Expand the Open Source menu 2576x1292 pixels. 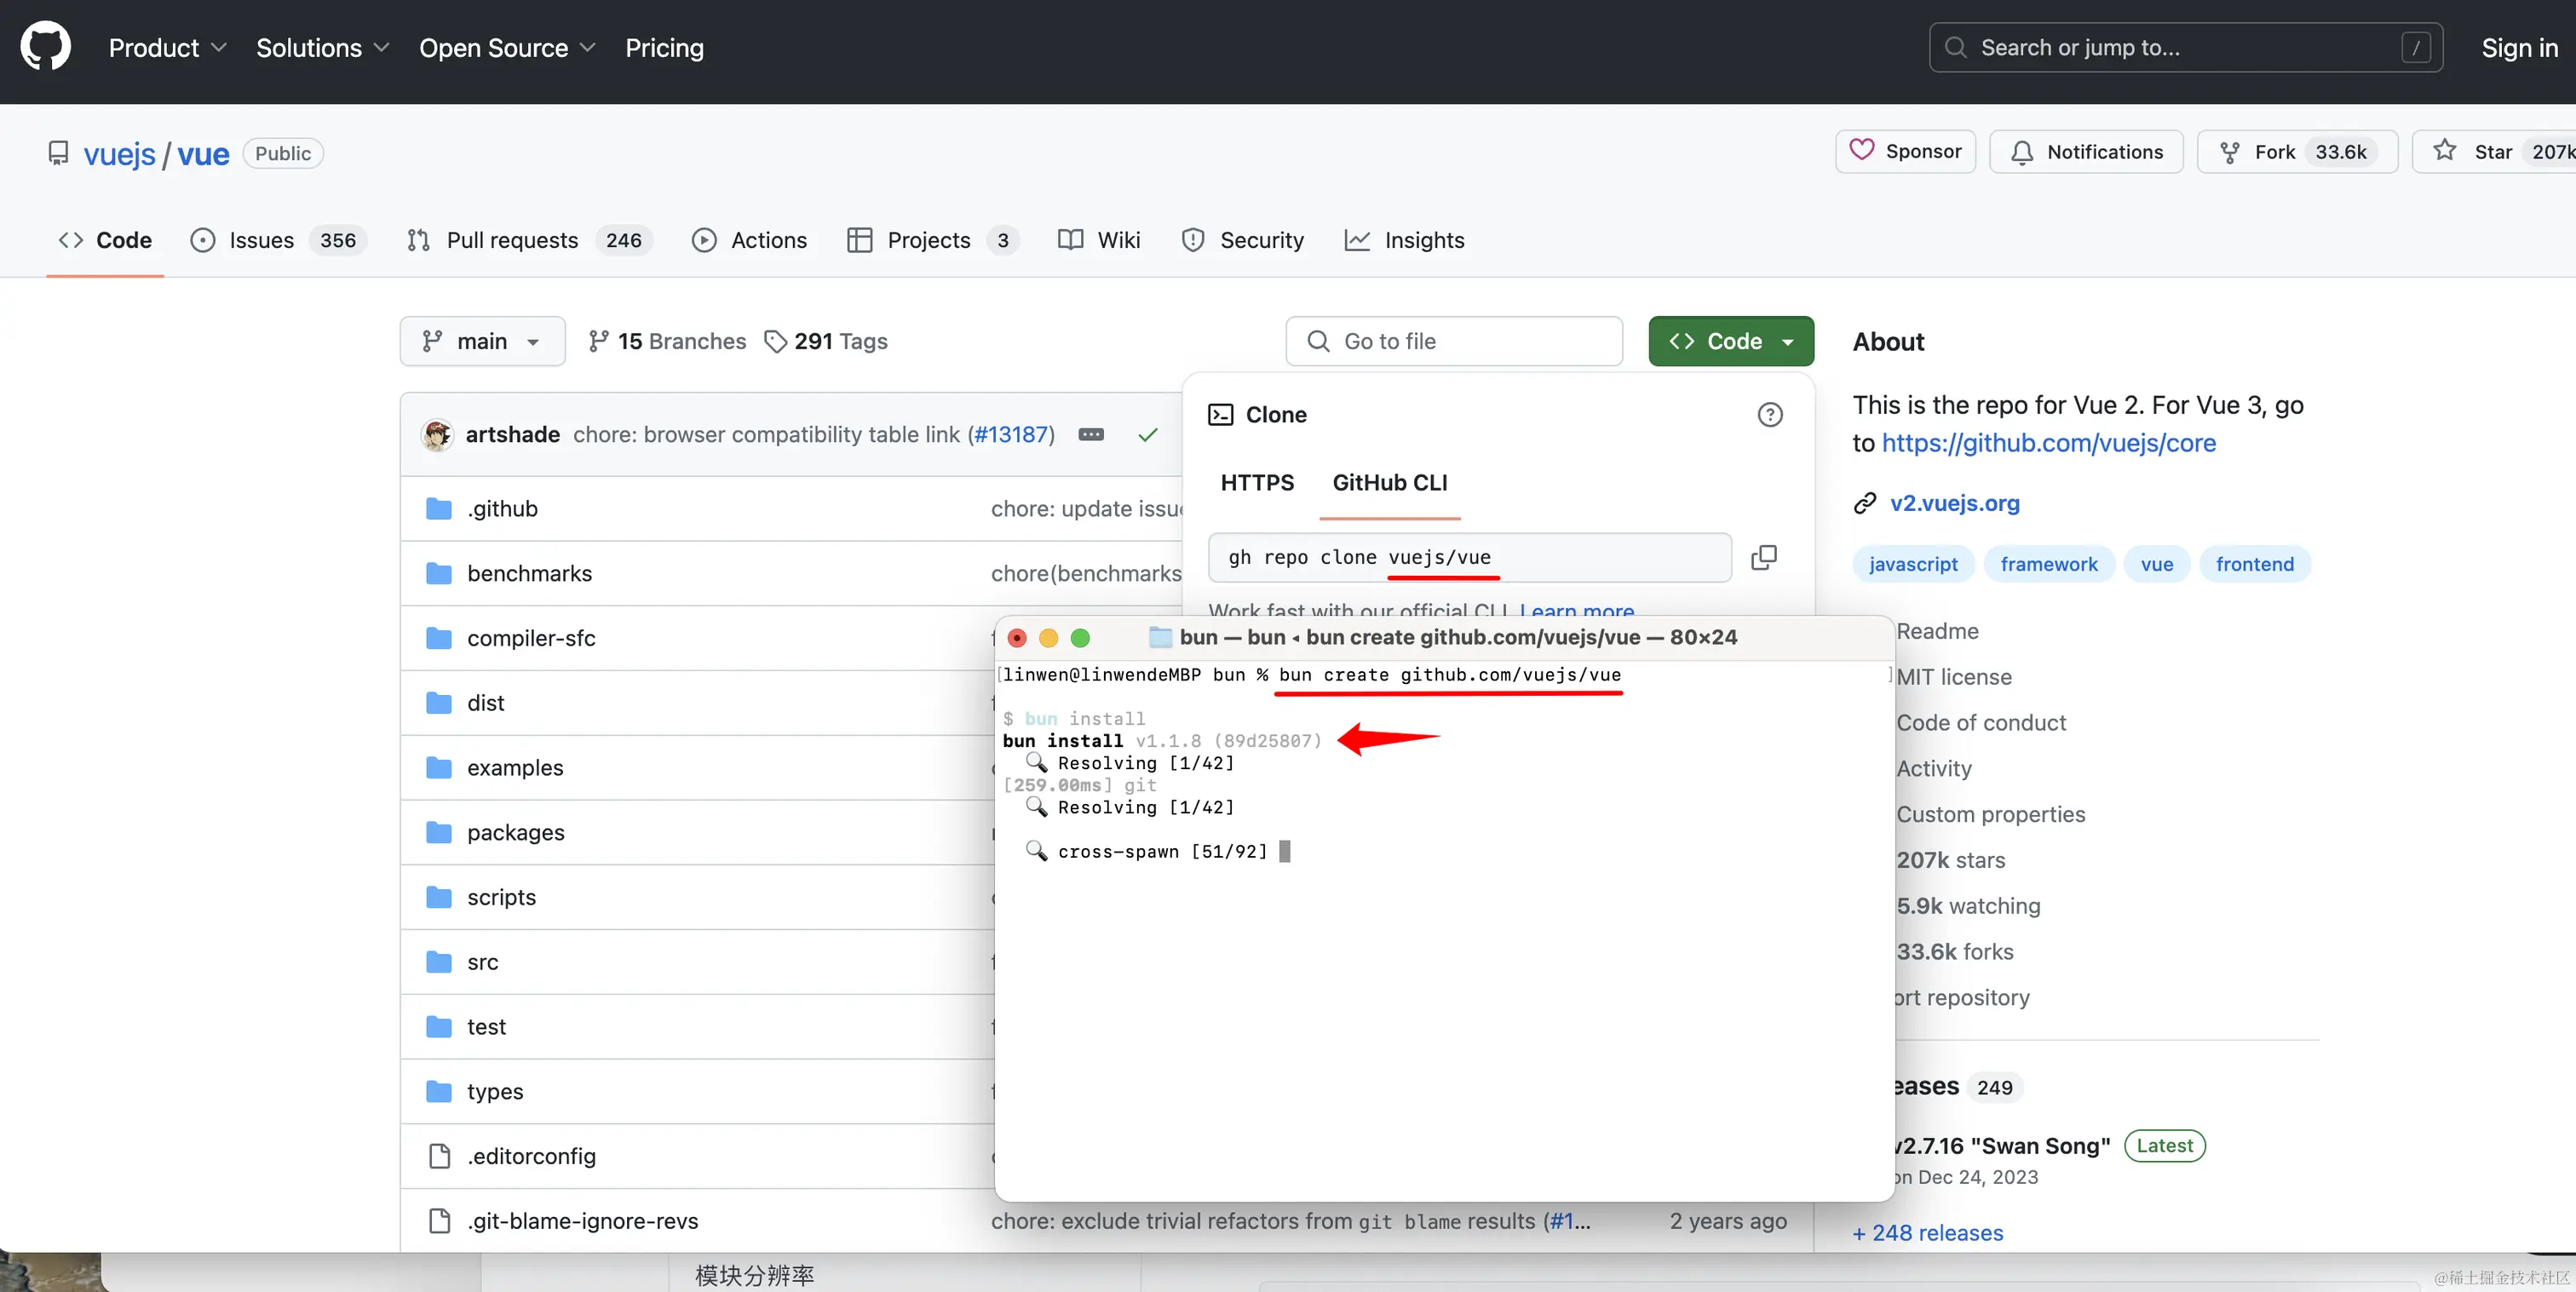tap(507, 47)
